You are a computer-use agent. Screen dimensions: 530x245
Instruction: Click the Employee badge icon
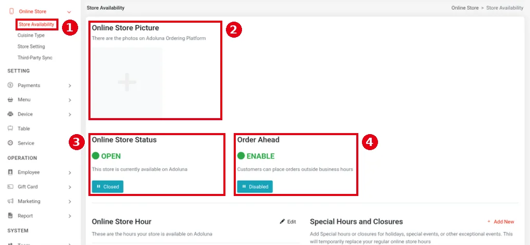click(x=10, y=172)
